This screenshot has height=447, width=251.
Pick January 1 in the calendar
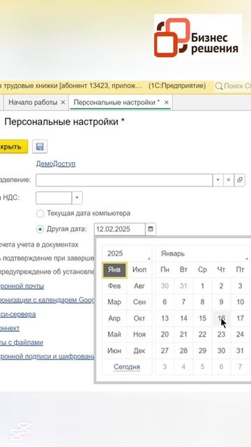click(x=202, y=286)
